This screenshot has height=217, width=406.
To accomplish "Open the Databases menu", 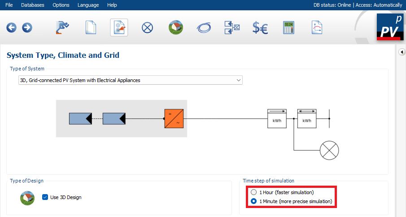I will 33,5.
